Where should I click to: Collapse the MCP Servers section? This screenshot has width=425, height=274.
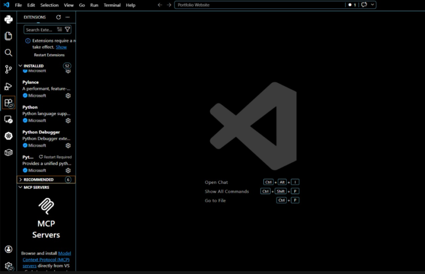tap(20, 187)
